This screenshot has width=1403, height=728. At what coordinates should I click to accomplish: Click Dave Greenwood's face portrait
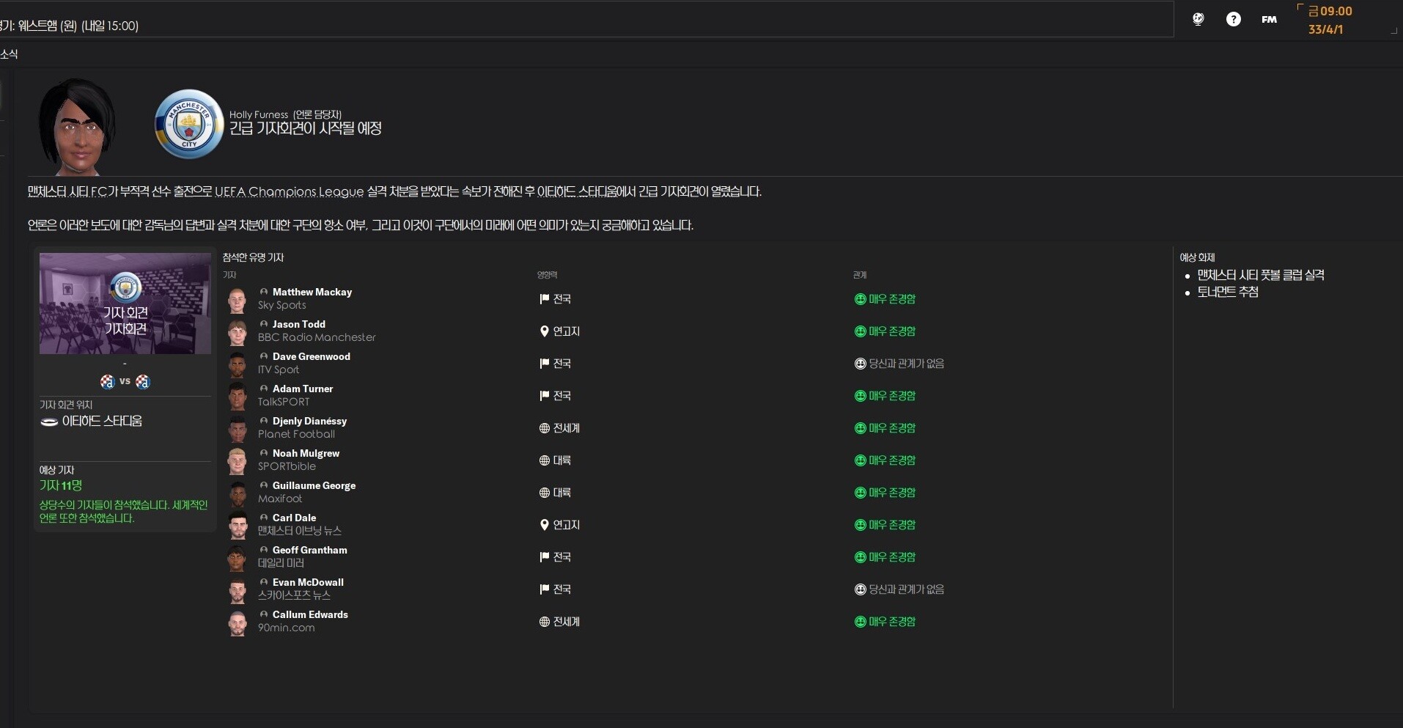pos(237,364)
